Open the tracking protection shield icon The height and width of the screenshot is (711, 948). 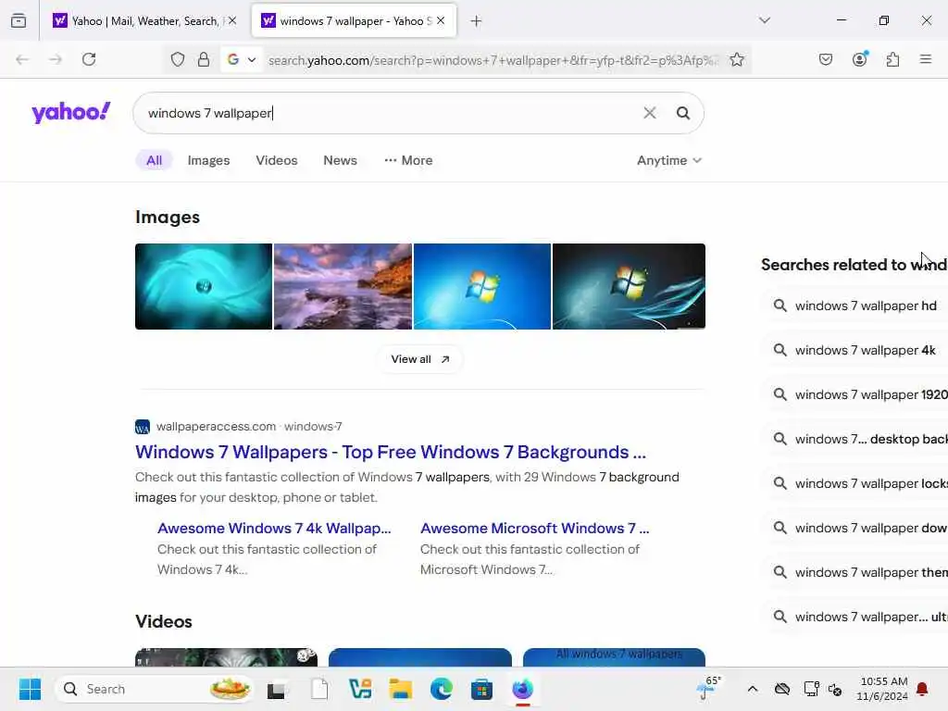coord(177,59)
